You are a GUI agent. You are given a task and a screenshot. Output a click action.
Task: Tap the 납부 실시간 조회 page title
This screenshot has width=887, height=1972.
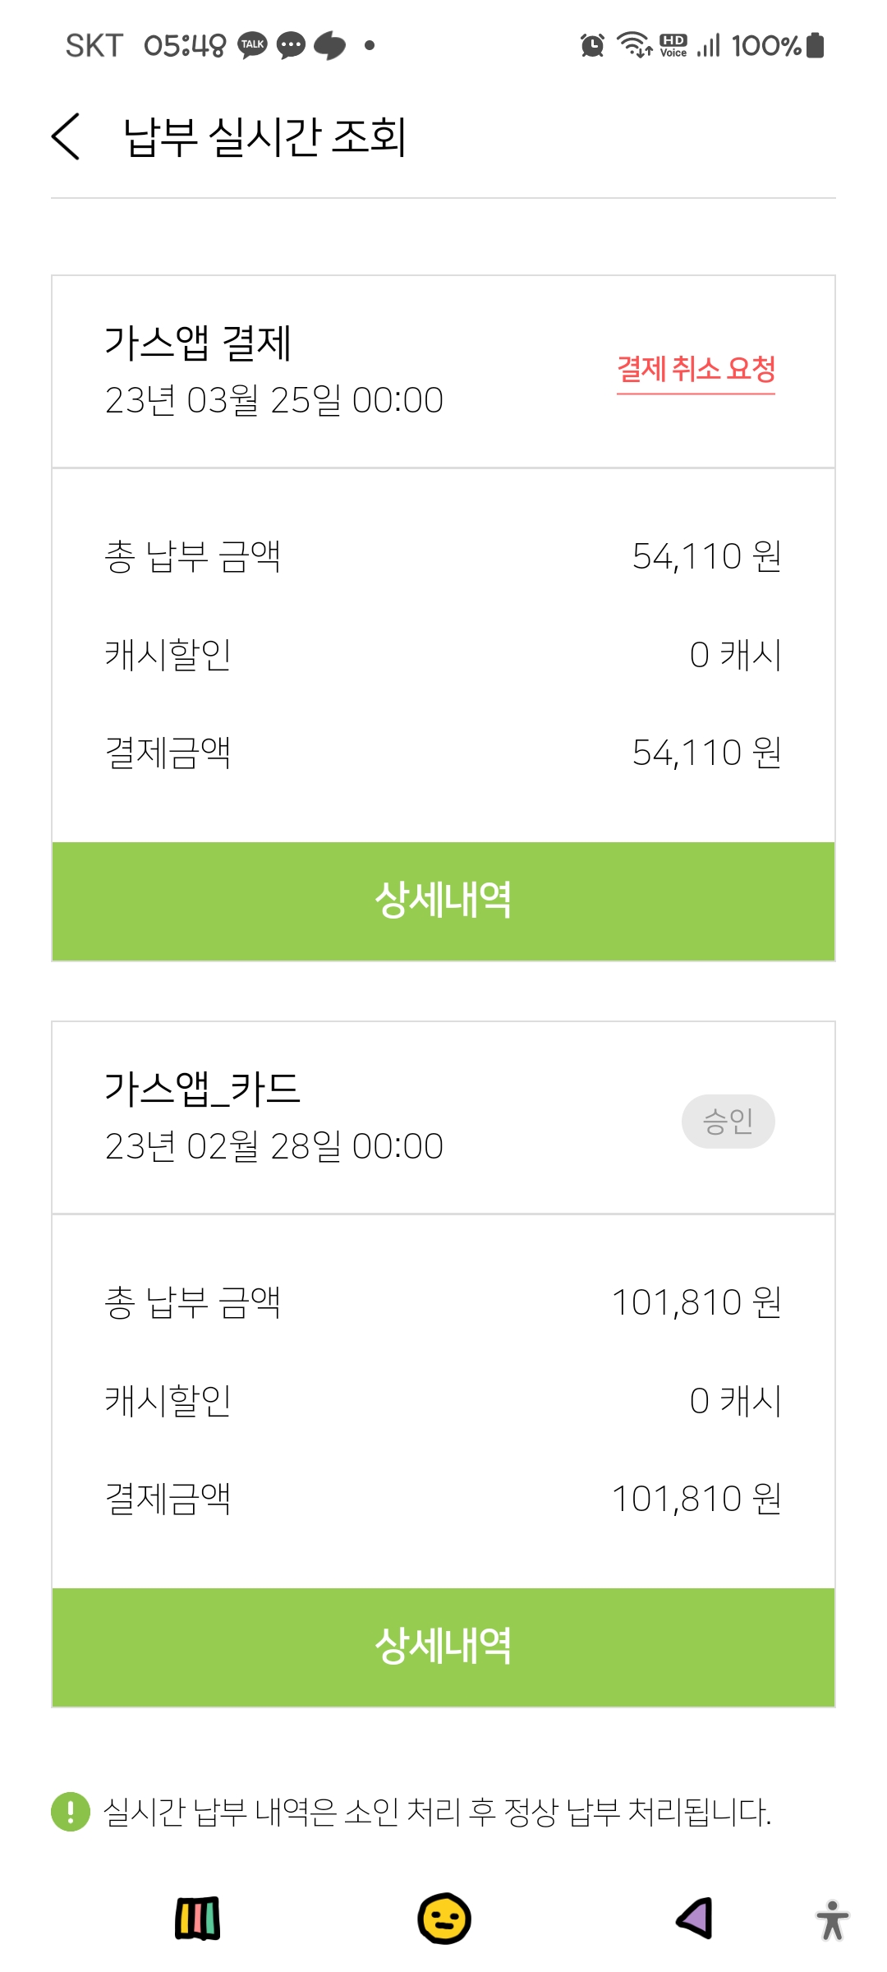pos(264,136)
